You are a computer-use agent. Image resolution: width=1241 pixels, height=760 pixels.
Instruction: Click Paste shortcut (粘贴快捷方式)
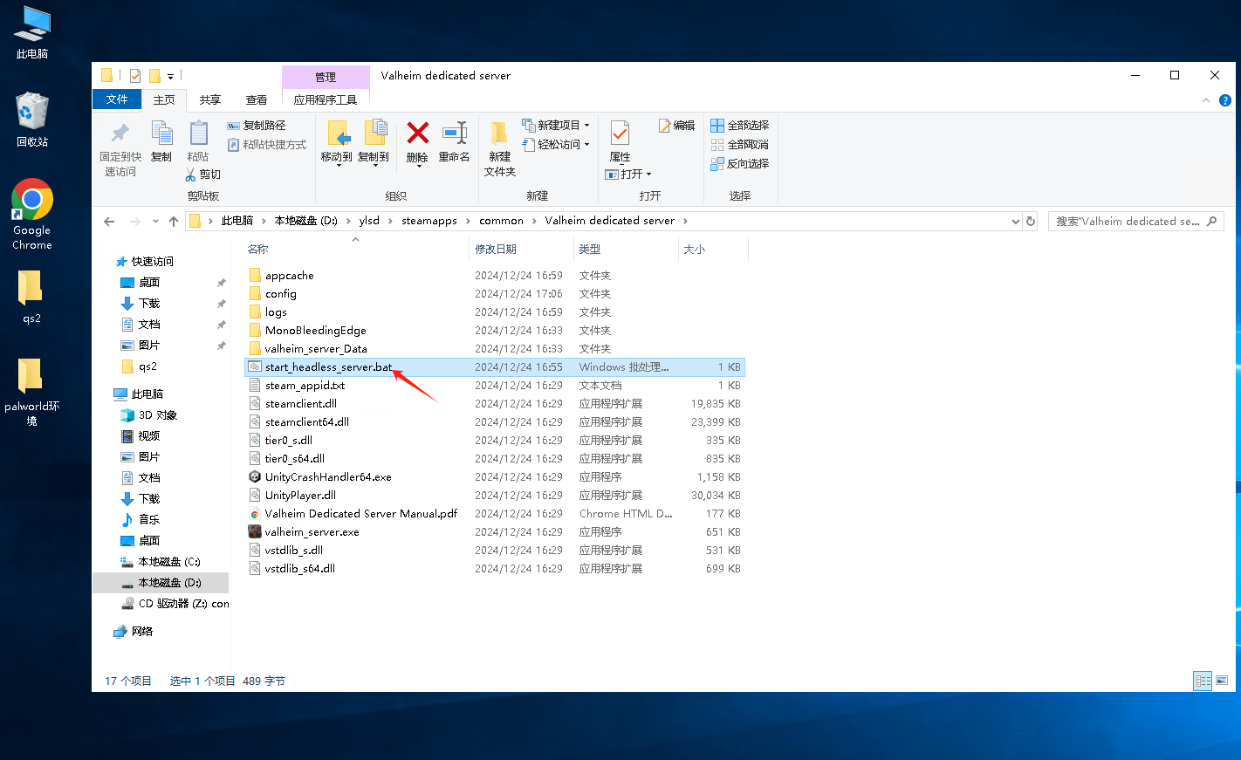pyautogui.click(x=267, y=145)
